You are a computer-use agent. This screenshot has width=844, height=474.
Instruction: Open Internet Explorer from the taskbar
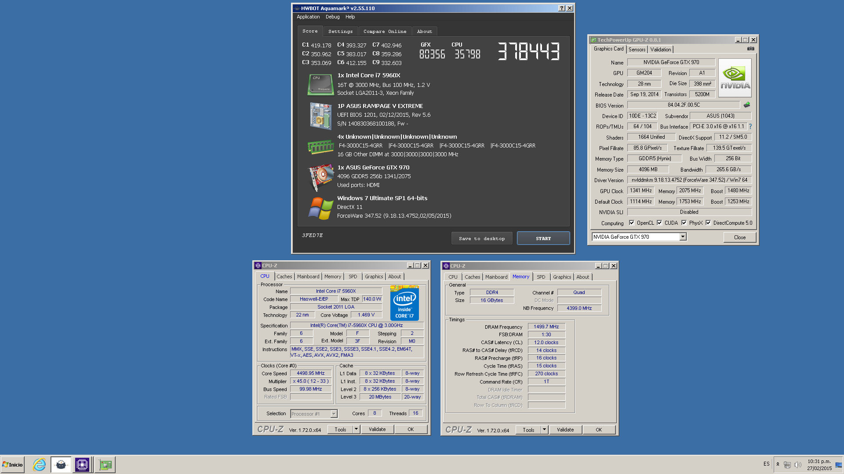point(40,465)
